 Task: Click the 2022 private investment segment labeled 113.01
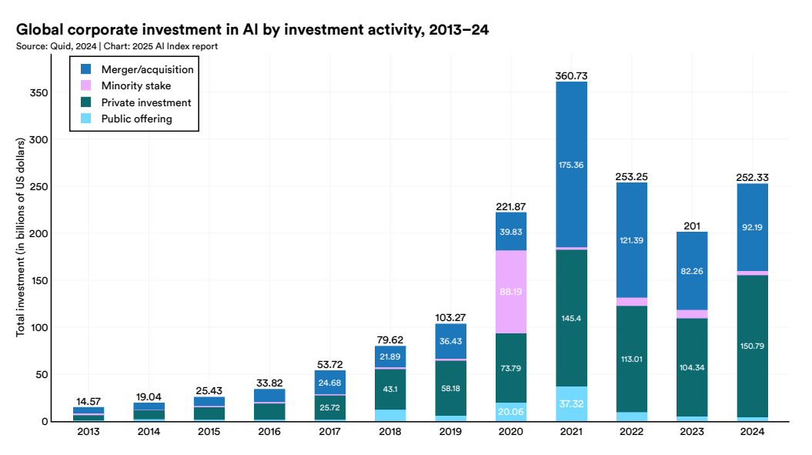click(x=631, y=358)
